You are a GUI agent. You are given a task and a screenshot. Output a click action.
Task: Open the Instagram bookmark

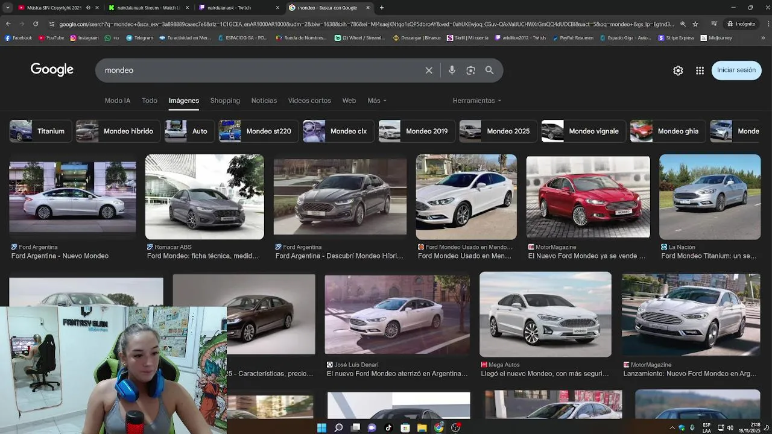click(84, 37)
